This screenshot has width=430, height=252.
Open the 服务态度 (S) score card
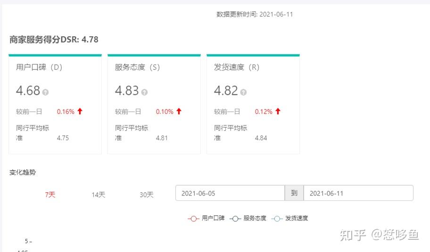154,104
